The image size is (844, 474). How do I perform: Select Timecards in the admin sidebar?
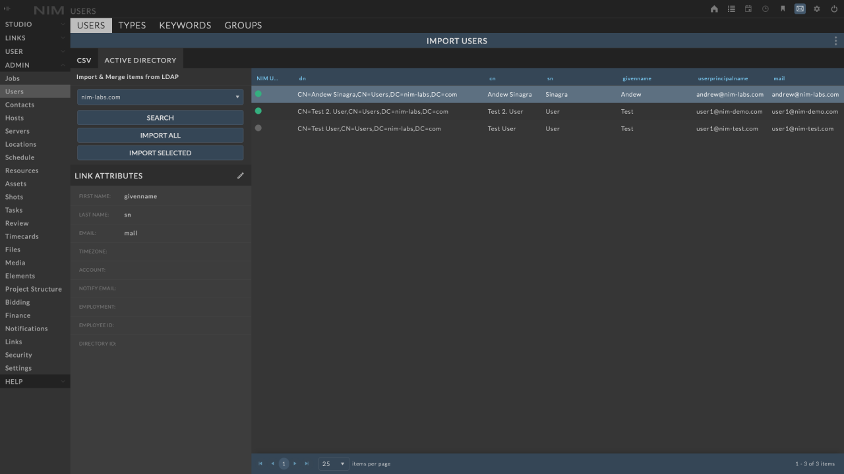coord(22,236)
